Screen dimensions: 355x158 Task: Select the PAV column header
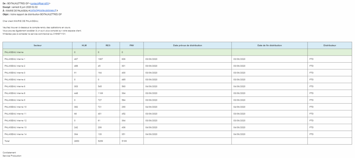tap(131, 46)
